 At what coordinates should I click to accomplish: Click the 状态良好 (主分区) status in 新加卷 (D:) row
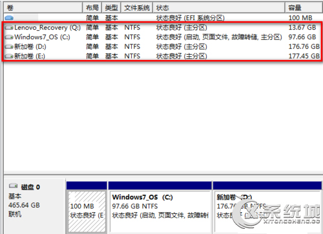[x=182, y=46]
